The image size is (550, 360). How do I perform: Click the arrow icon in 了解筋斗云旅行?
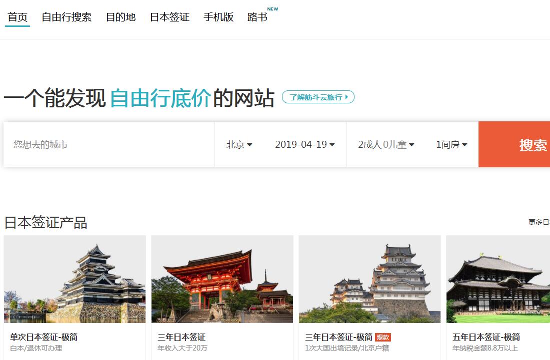pyautogui.click(x=346, y=97)
